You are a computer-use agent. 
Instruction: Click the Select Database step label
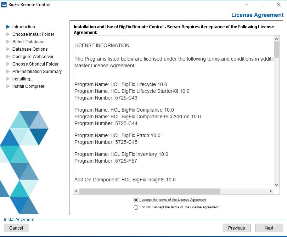[x=28, y=42]
